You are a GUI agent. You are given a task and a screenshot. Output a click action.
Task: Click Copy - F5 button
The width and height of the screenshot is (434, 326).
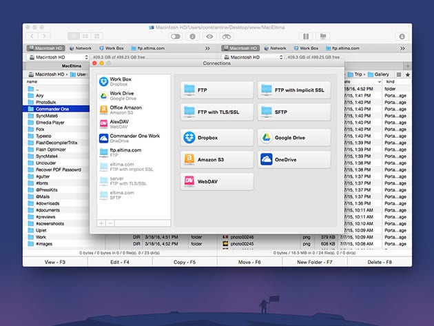coord(185,262)
